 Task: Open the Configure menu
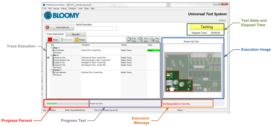72,8
